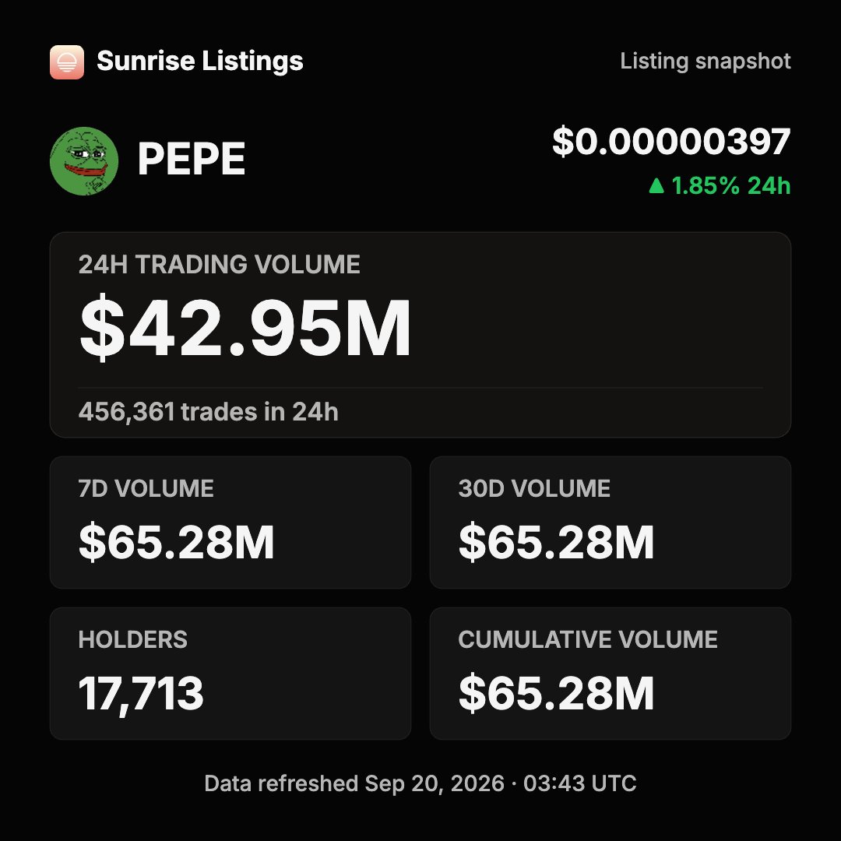
Task: Open the Sunrise Listings brand title
Action: pos(200,62)
